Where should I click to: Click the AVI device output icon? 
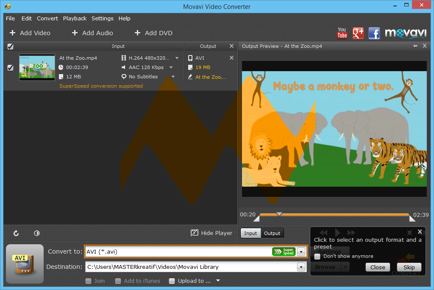click(190, 58)
